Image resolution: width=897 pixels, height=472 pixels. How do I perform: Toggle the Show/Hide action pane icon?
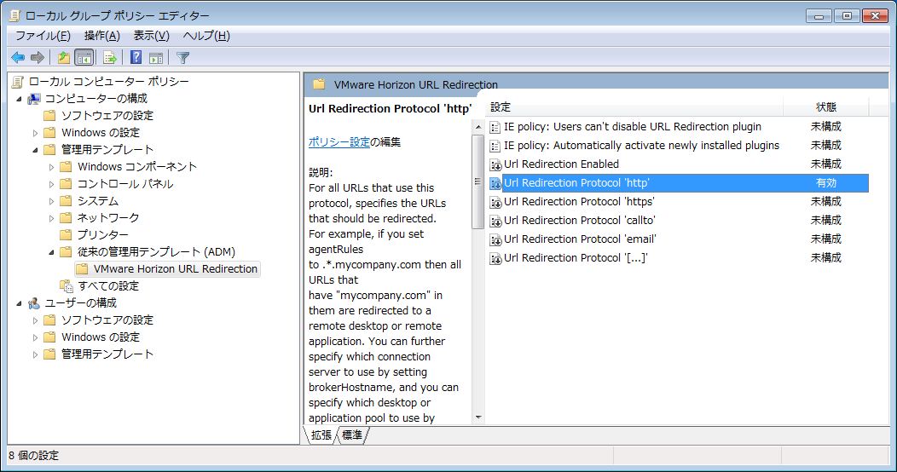tap(155, 58)
